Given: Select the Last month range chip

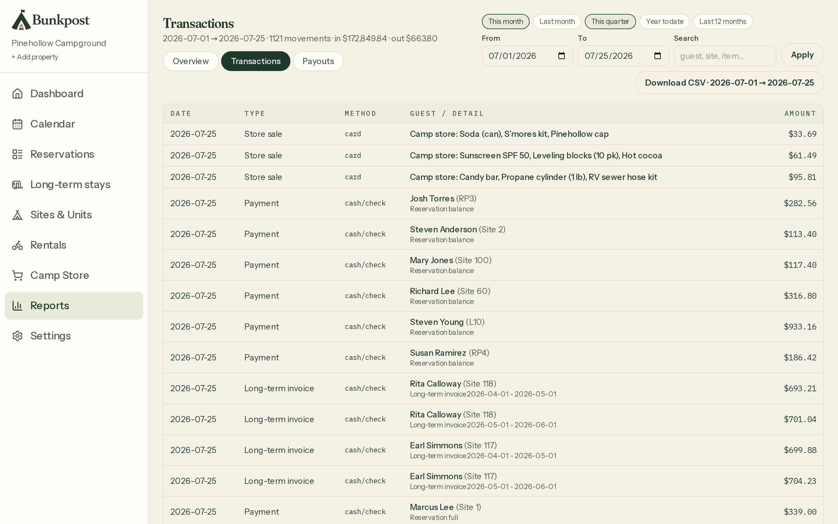Looking at the screenshot, I should [x=557, y=22].
